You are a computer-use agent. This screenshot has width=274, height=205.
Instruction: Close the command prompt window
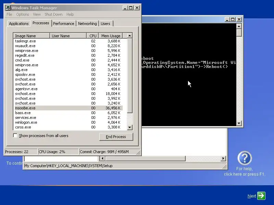click(239, 19)
